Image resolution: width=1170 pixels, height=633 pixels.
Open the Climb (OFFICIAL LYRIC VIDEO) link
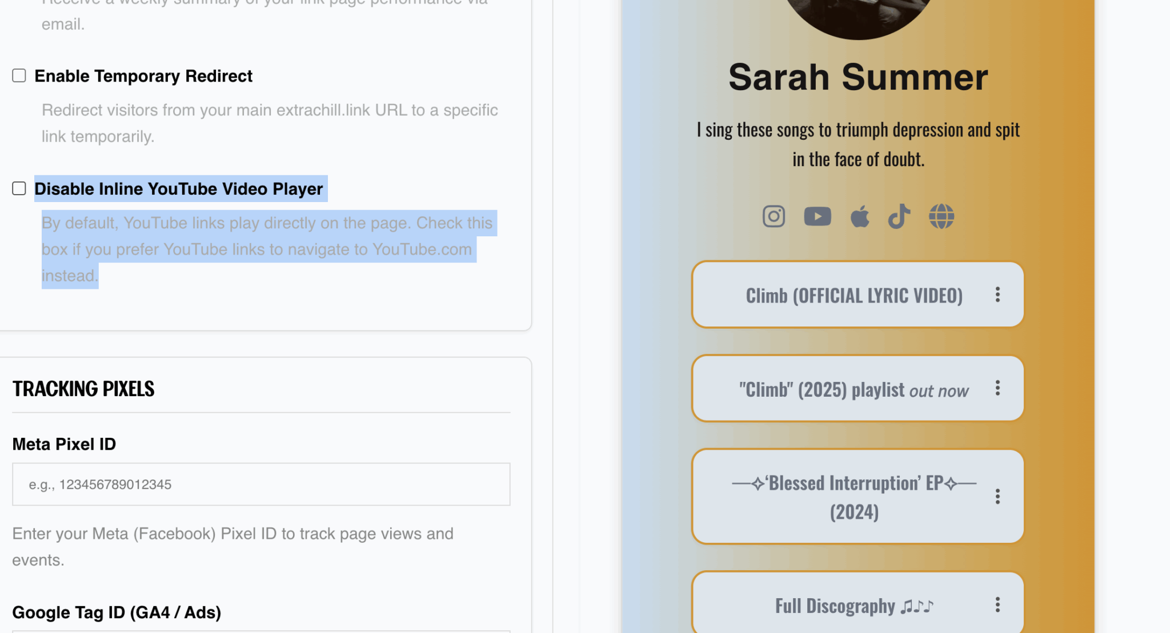coord(854,295)
